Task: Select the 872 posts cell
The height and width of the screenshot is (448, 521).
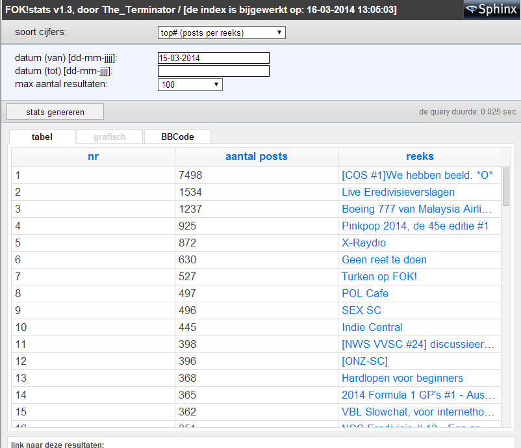Action: pyautogui.click(x=257, y=243)
